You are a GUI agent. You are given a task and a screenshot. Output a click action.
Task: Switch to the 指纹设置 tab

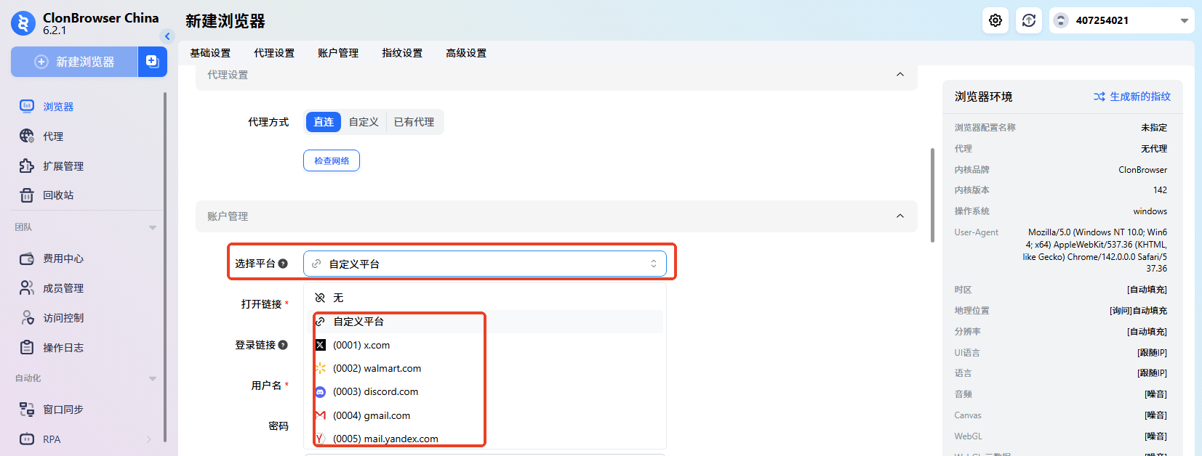(402, 53)
